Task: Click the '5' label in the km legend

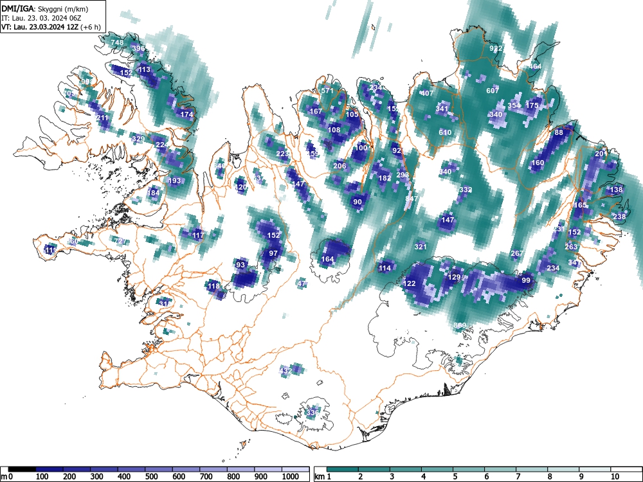Action: (455, 477)
